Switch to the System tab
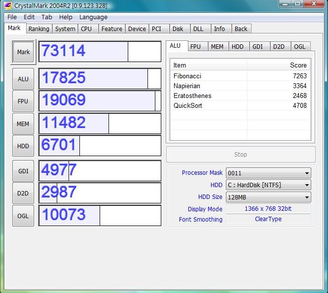Screen dimensions: 328x293 point(65,29)
